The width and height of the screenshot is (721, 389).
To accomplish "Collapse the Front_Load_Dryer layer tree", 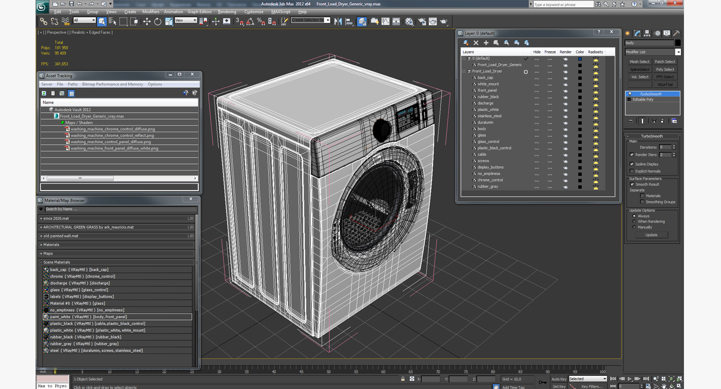I will click(464, 71).
